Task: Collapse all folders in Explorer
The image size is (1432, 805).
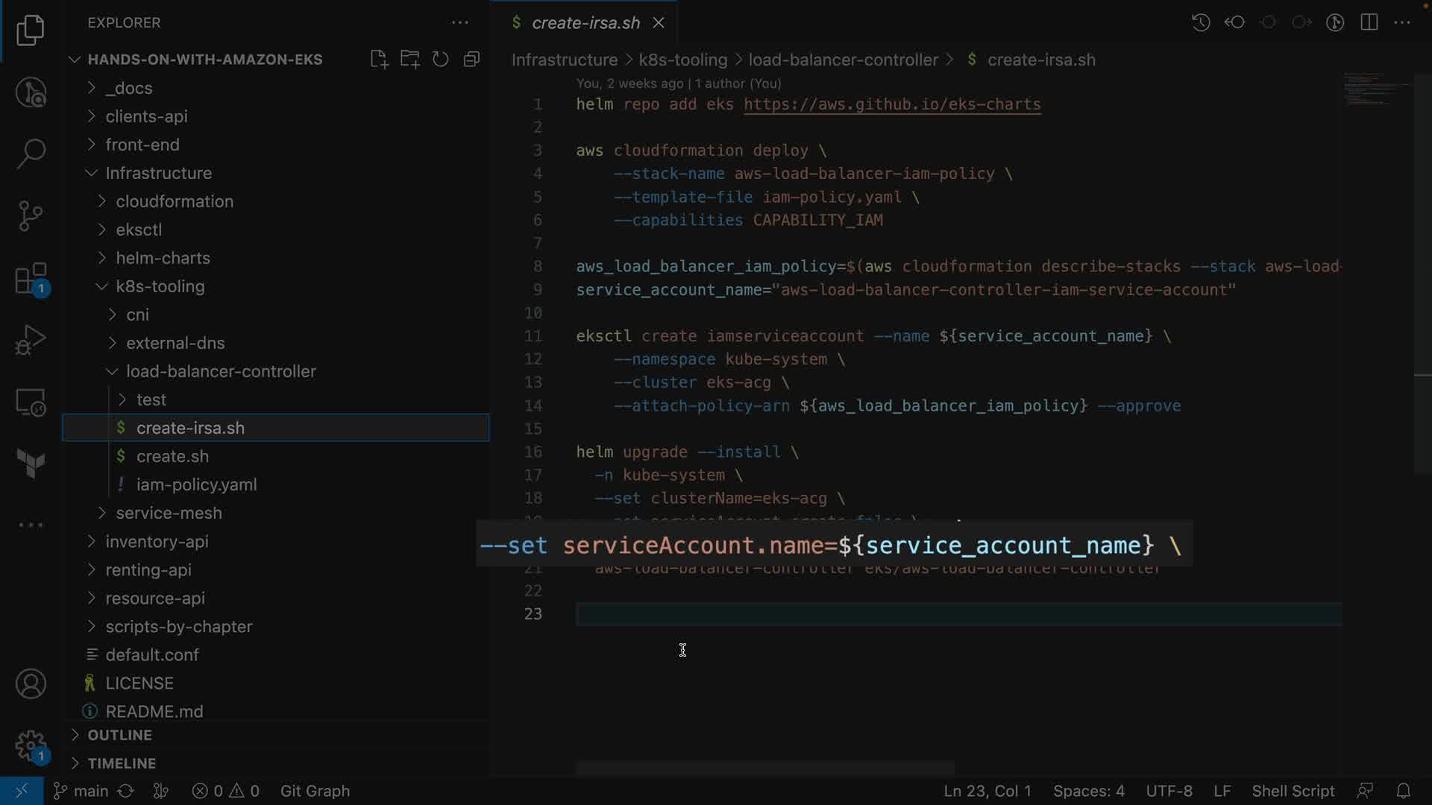Action: coord(471,60)
